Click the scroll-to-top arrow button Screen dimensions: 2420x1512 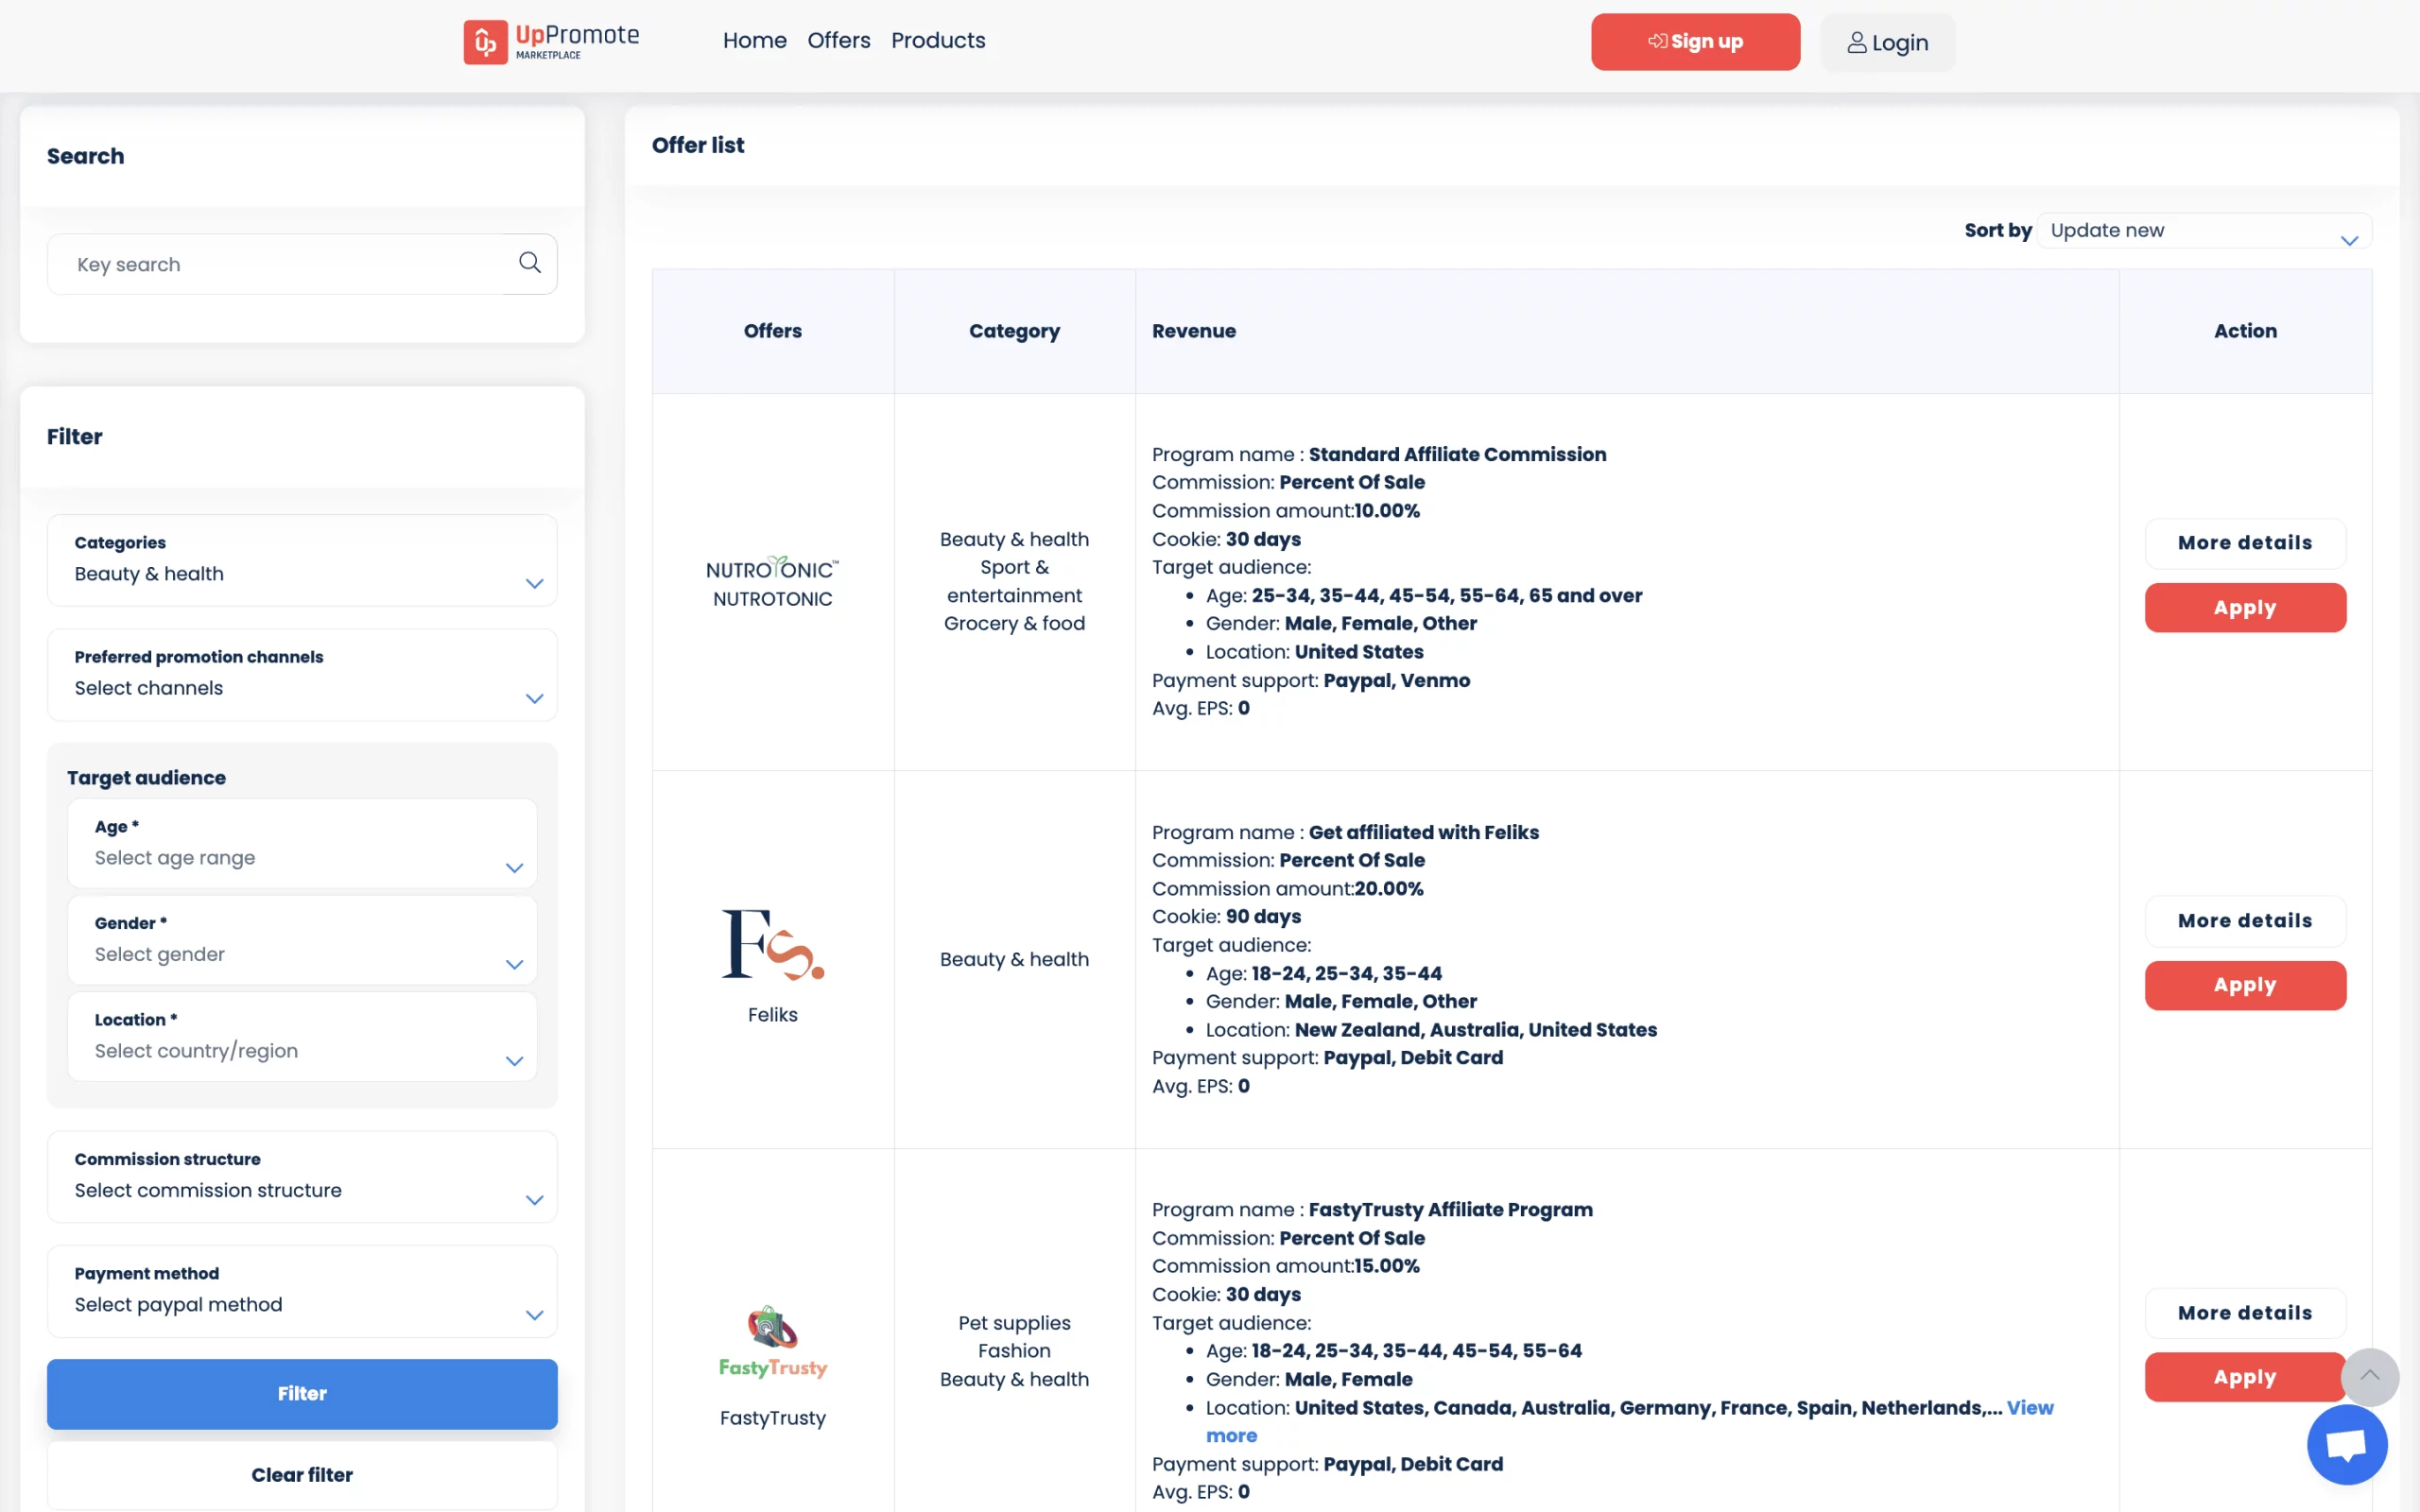(x=2369, y=1376)
